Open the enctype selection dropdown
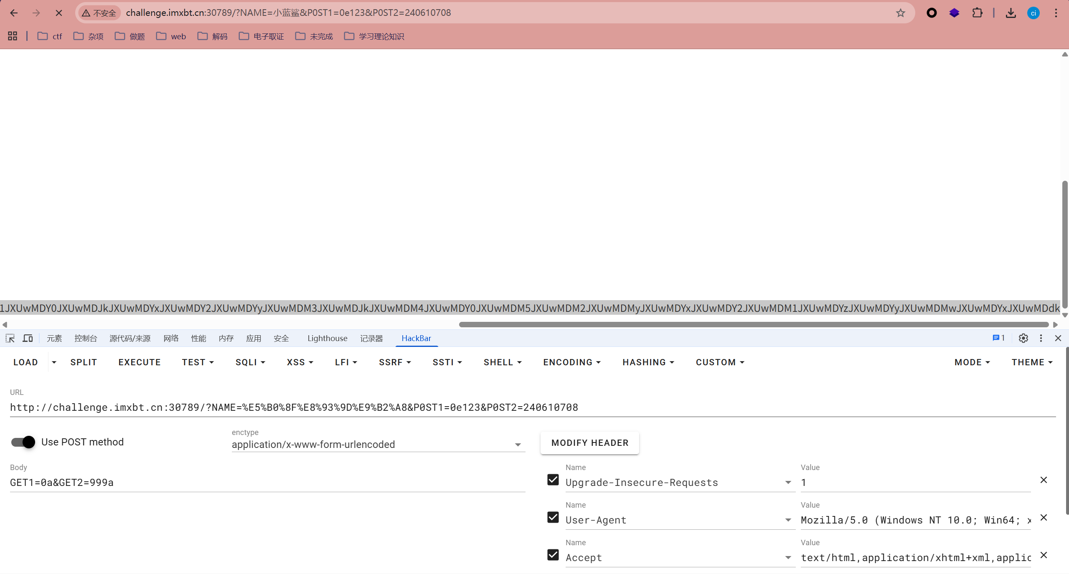Viewport: 1069px width, 574px height. [x=378, y=445]
